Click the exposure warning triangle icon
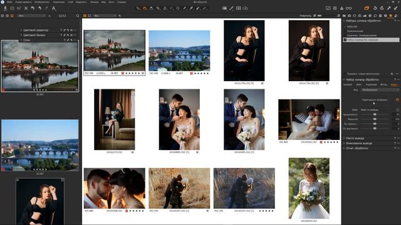 click(x=342, y=8)
